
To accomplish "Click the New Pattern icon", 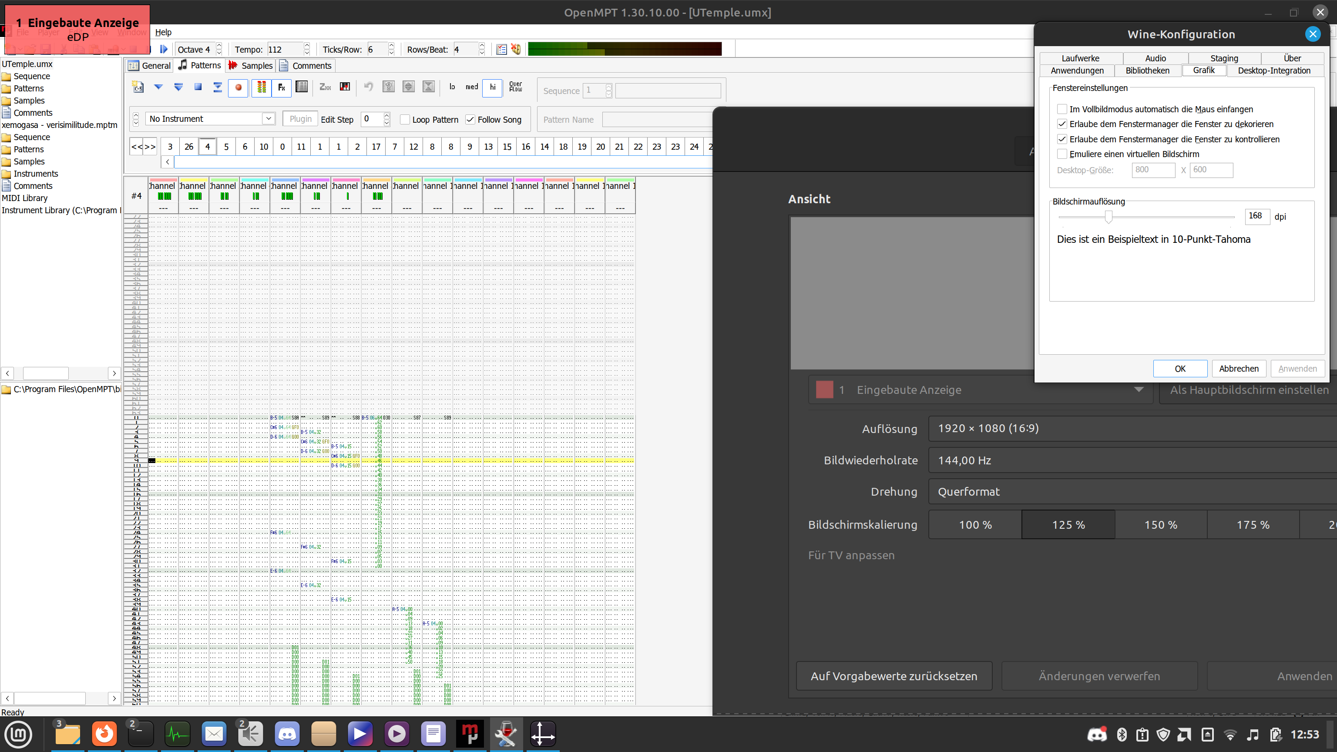I will point(138,87).
